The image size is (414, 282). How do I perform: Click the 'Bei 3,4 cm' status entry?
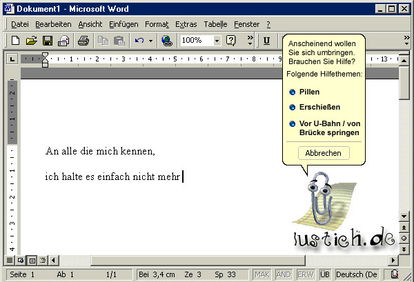click(157, 274)
